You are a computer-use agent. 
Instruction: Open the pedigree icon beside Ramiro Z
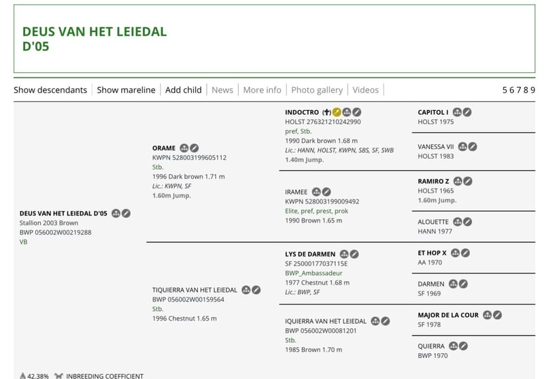coord(458,182)
